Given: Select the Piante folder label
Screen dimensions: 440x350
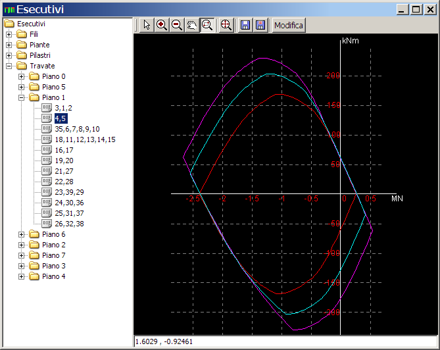Looking at the screenshot, I should (x=39, y=45).
